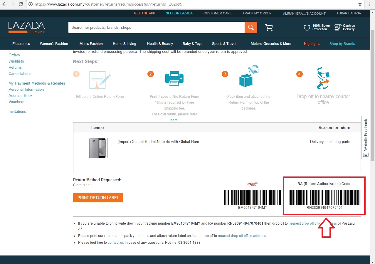
Task: Click the product name '(Import) Xiaomi Redmi Note 4x with Global Rom'
Action: [158, 142]
